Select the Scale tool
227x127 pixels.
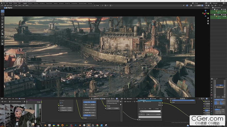pyautogui.click(x=3, y=24)
